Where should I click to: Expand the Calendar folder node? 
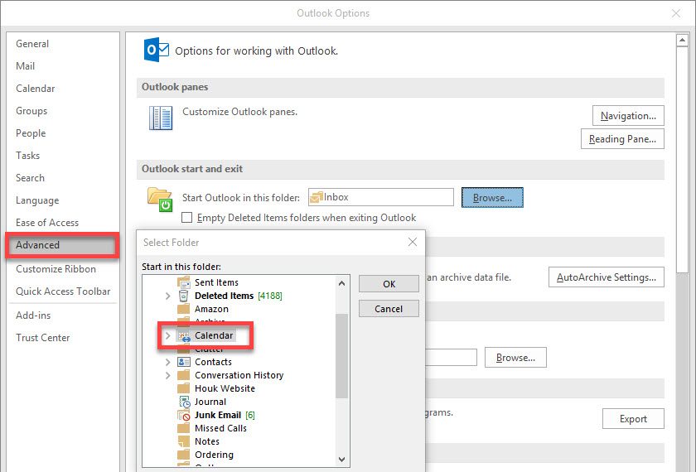pos(167,336)
